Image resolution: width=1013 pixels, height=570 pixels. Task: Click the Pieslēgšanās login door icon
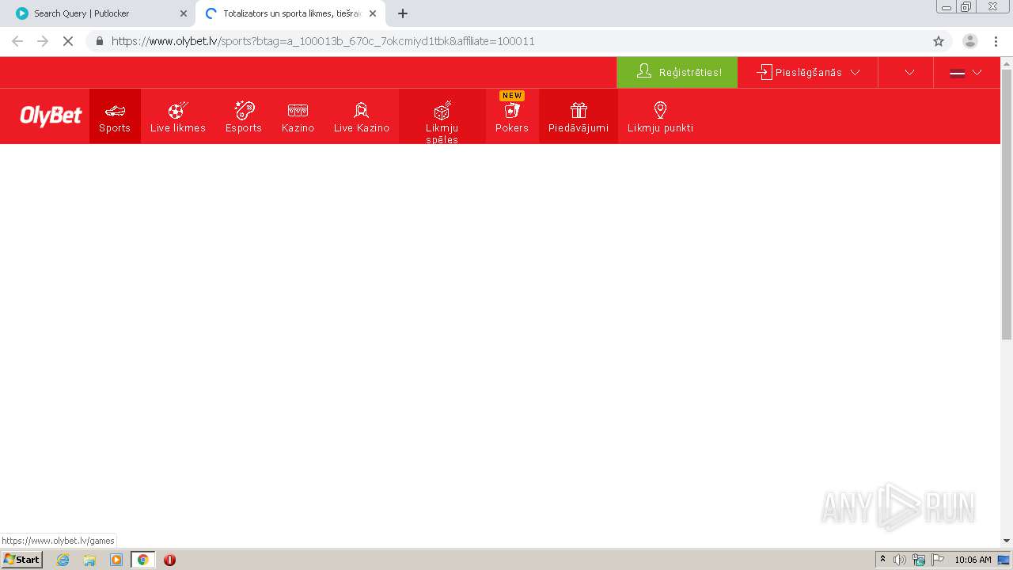click(764, 72)
